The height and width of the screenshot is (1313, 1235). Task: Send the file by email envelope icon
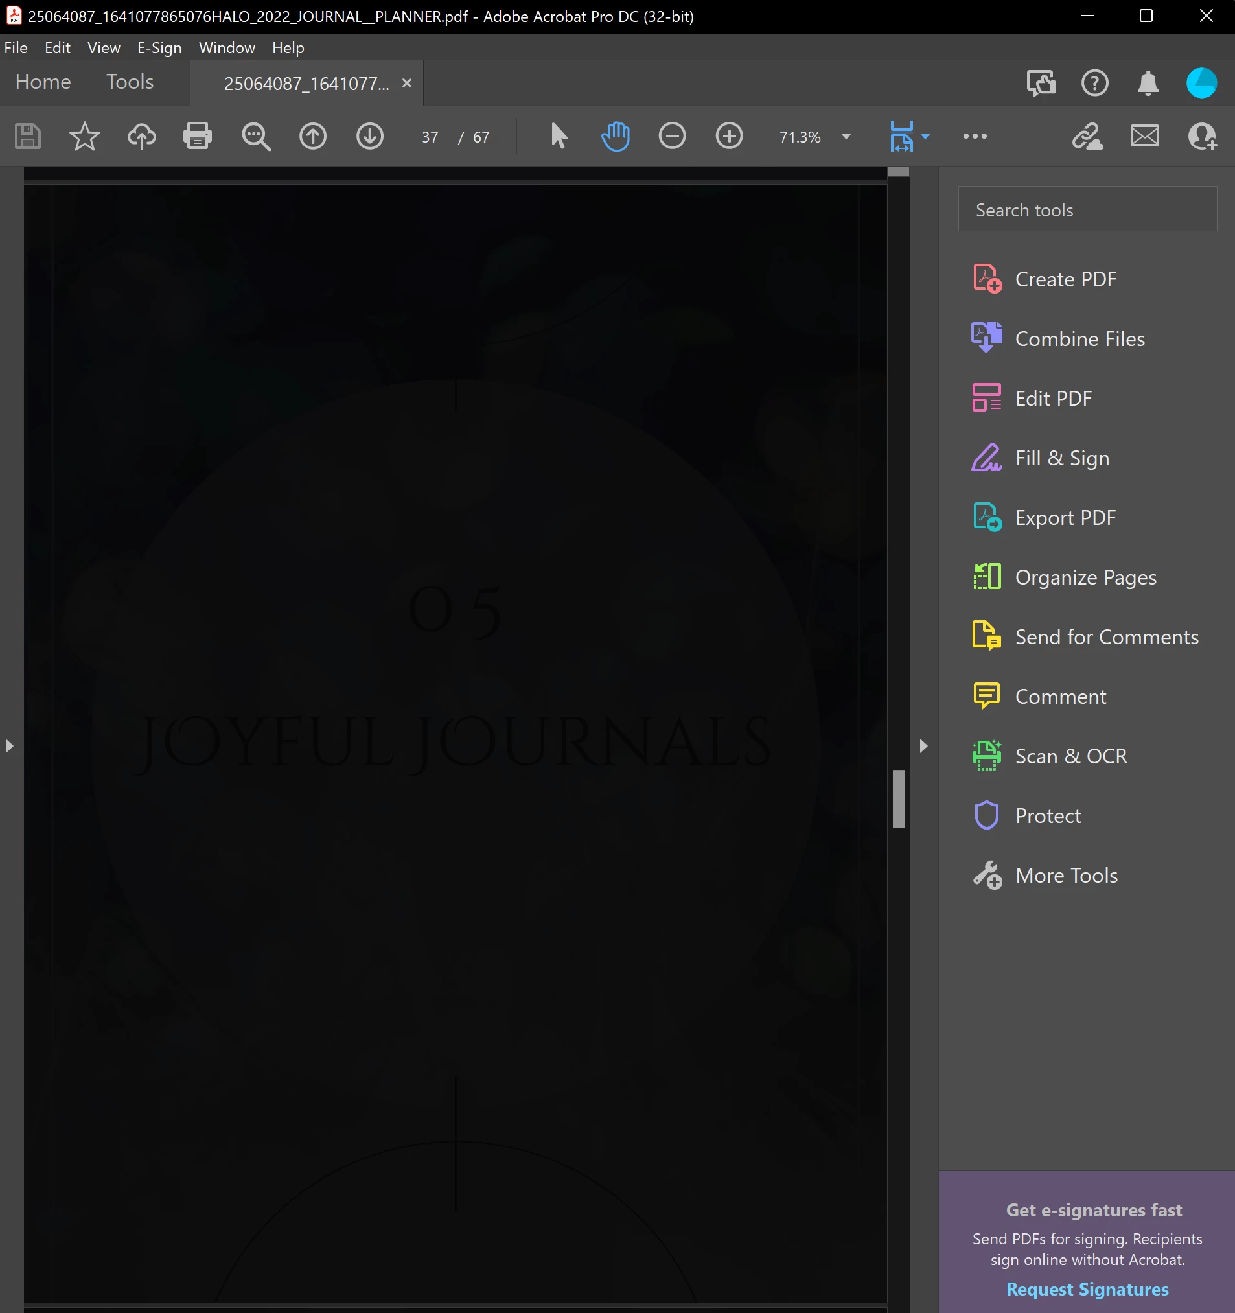click(x=1144, y=136)
